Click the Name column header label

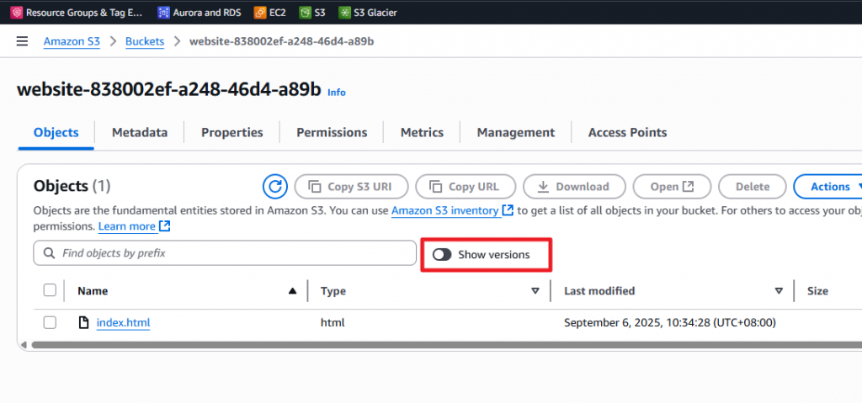pyautogui.click(x=93, y=291)
